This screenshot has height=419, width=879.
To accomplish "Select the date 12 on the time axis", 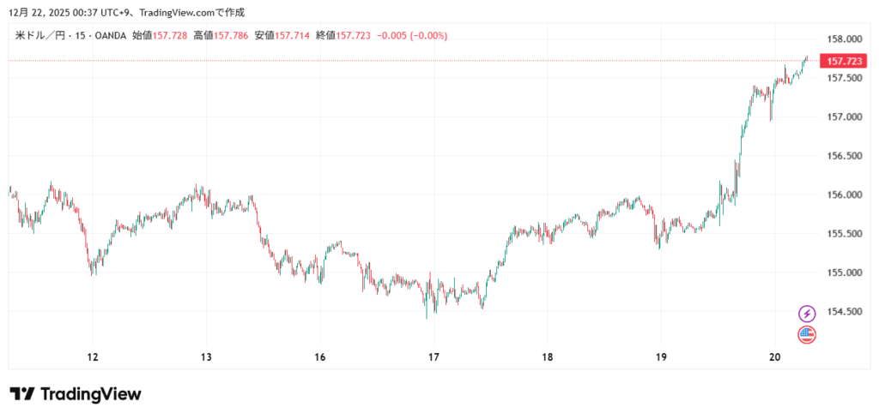I will pos(93,357).
